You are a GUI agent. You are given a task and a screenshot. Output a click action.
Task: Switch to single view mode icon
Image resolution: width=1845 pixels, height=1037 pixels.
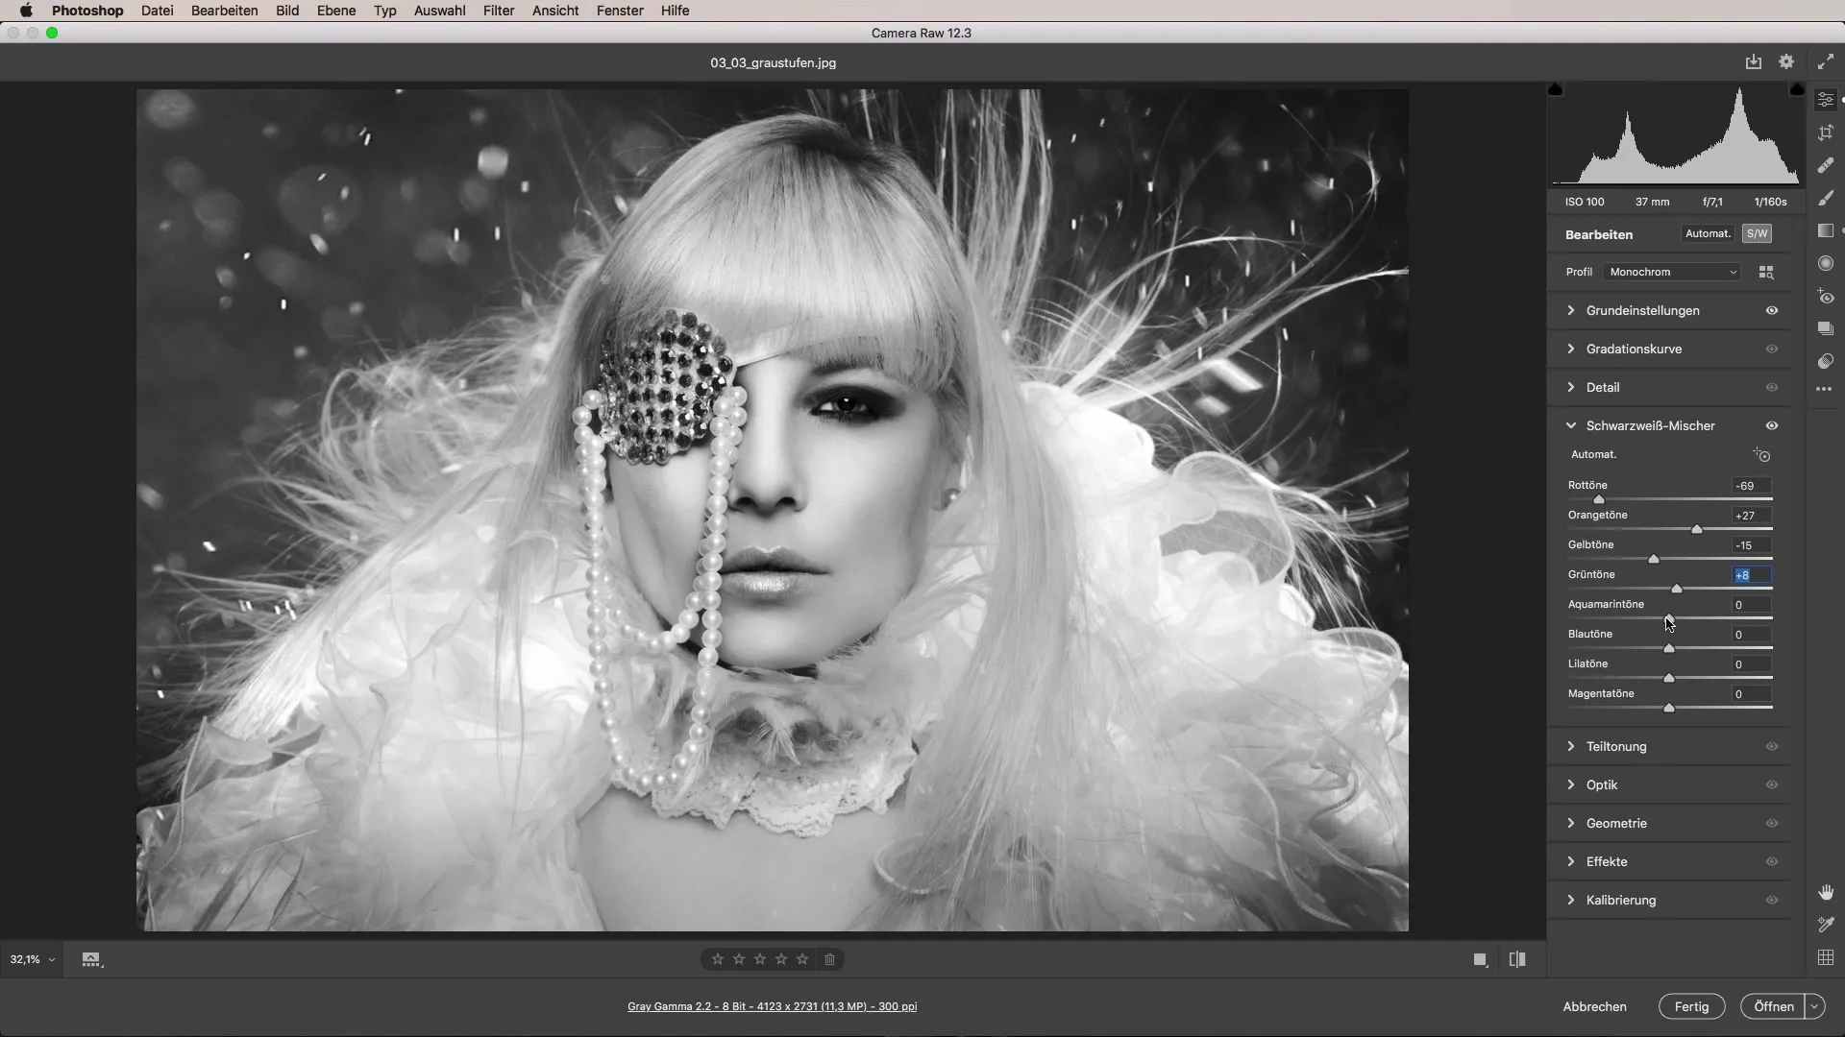click(x=1481, y=959)
